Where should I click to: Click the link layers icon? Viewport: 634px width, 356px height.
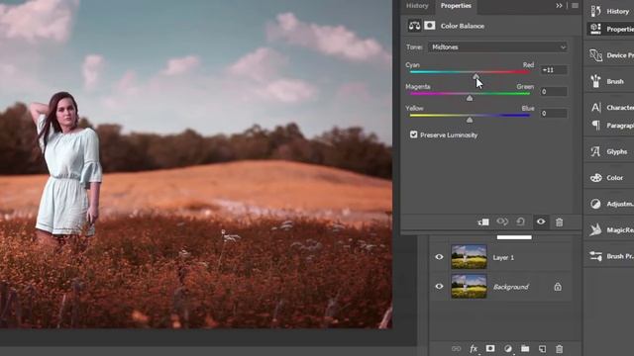[456, 349]
